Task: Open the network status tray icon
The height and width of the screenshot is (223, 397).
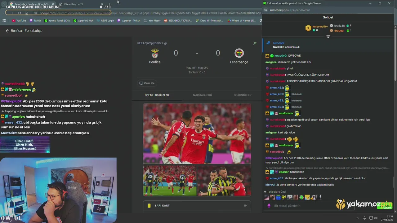Action: (371, 218)
